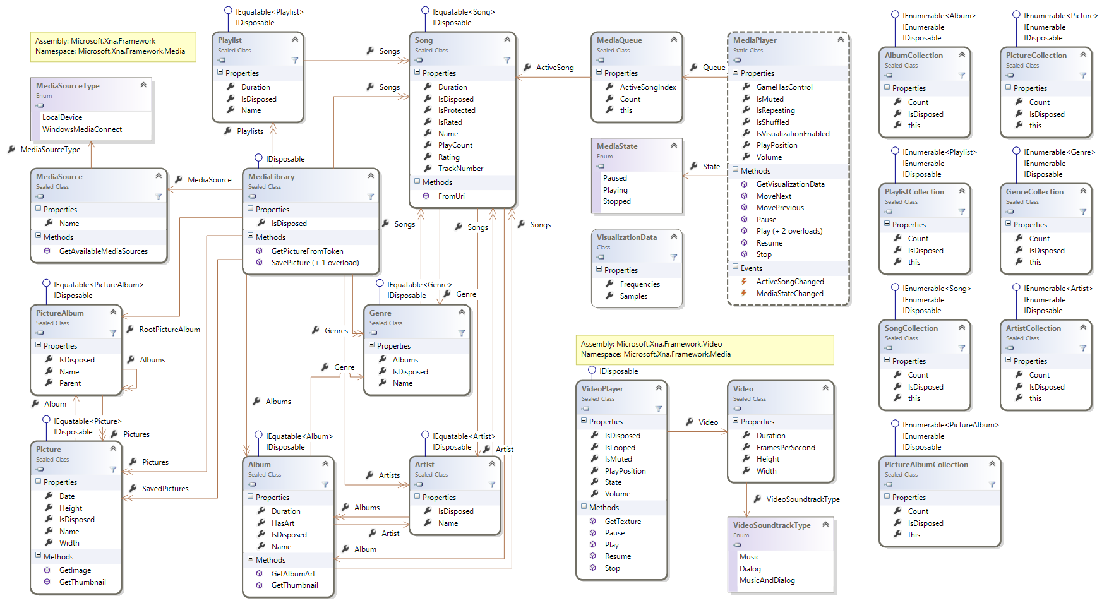Select the ActiveSong association label
This screenshot has height=603, width=1109.
pos(555,68)
